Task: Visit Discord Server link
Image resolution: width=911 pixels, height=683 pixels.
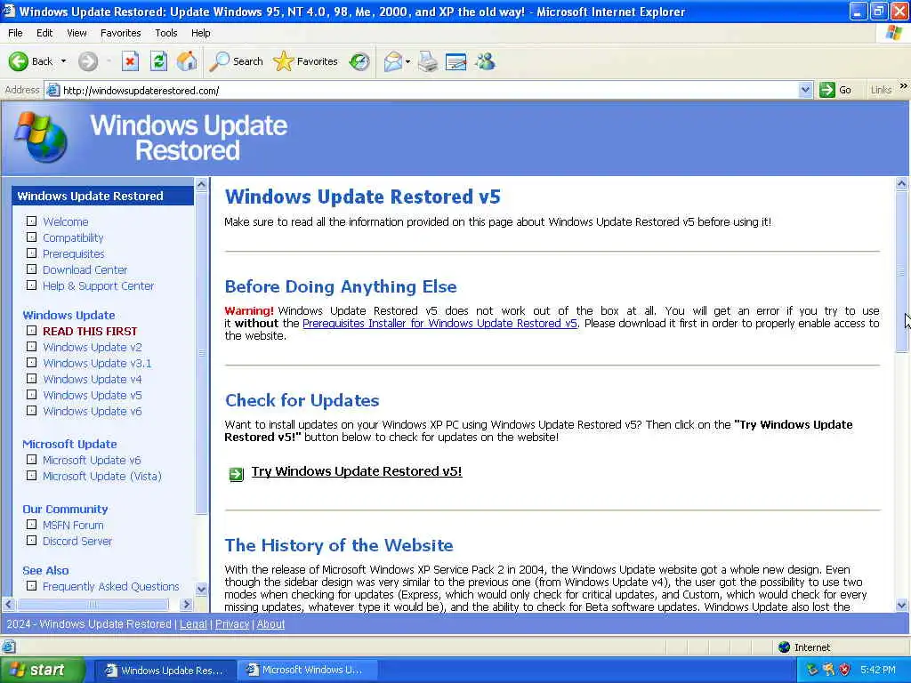Action: pos(77,542)
